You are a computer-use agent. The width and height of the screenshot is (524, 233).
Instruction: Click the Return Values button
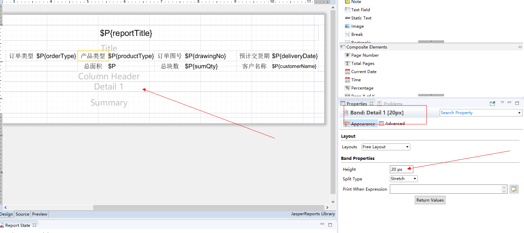430,200
